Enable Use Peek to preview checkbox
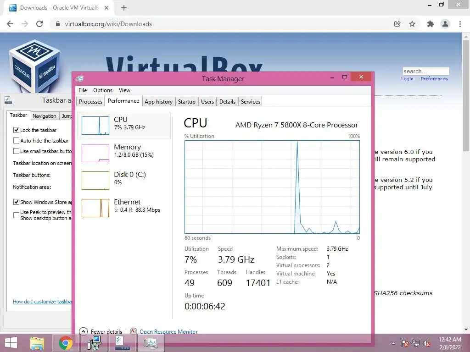This screenshot has width=470, height=352. point(16,215)
